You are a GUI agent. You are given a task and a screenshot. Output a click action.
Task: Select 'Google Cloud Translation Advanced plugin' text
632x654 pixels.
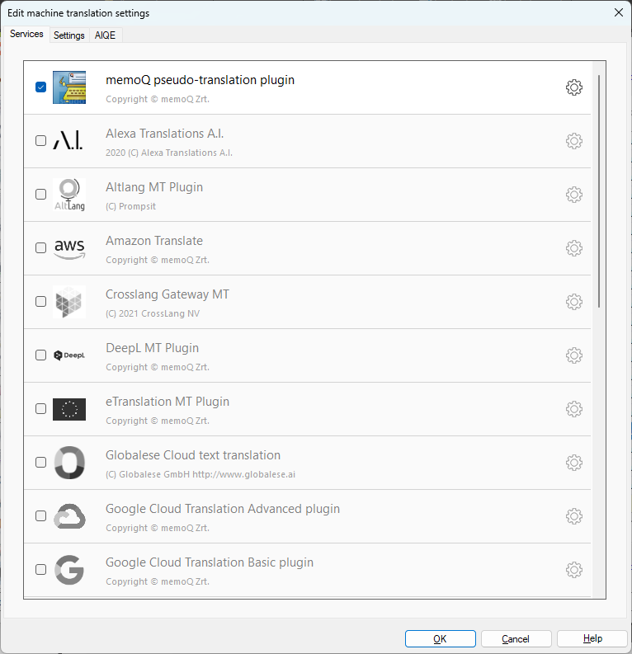223,509
